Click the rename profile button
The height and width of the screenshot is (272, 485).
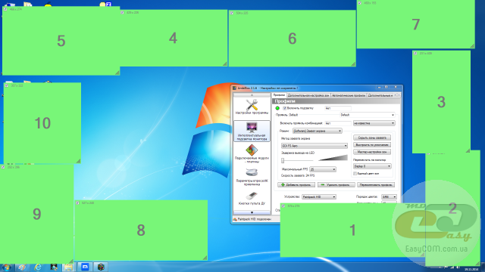pyautogui.click(x=376, y=184)
